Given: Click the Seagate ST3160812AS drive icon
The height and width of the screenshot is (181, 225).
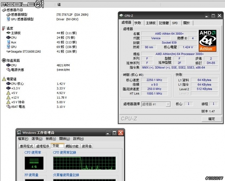Looking at the screenshot, I should pyautogui.click(x=8, y=51).
